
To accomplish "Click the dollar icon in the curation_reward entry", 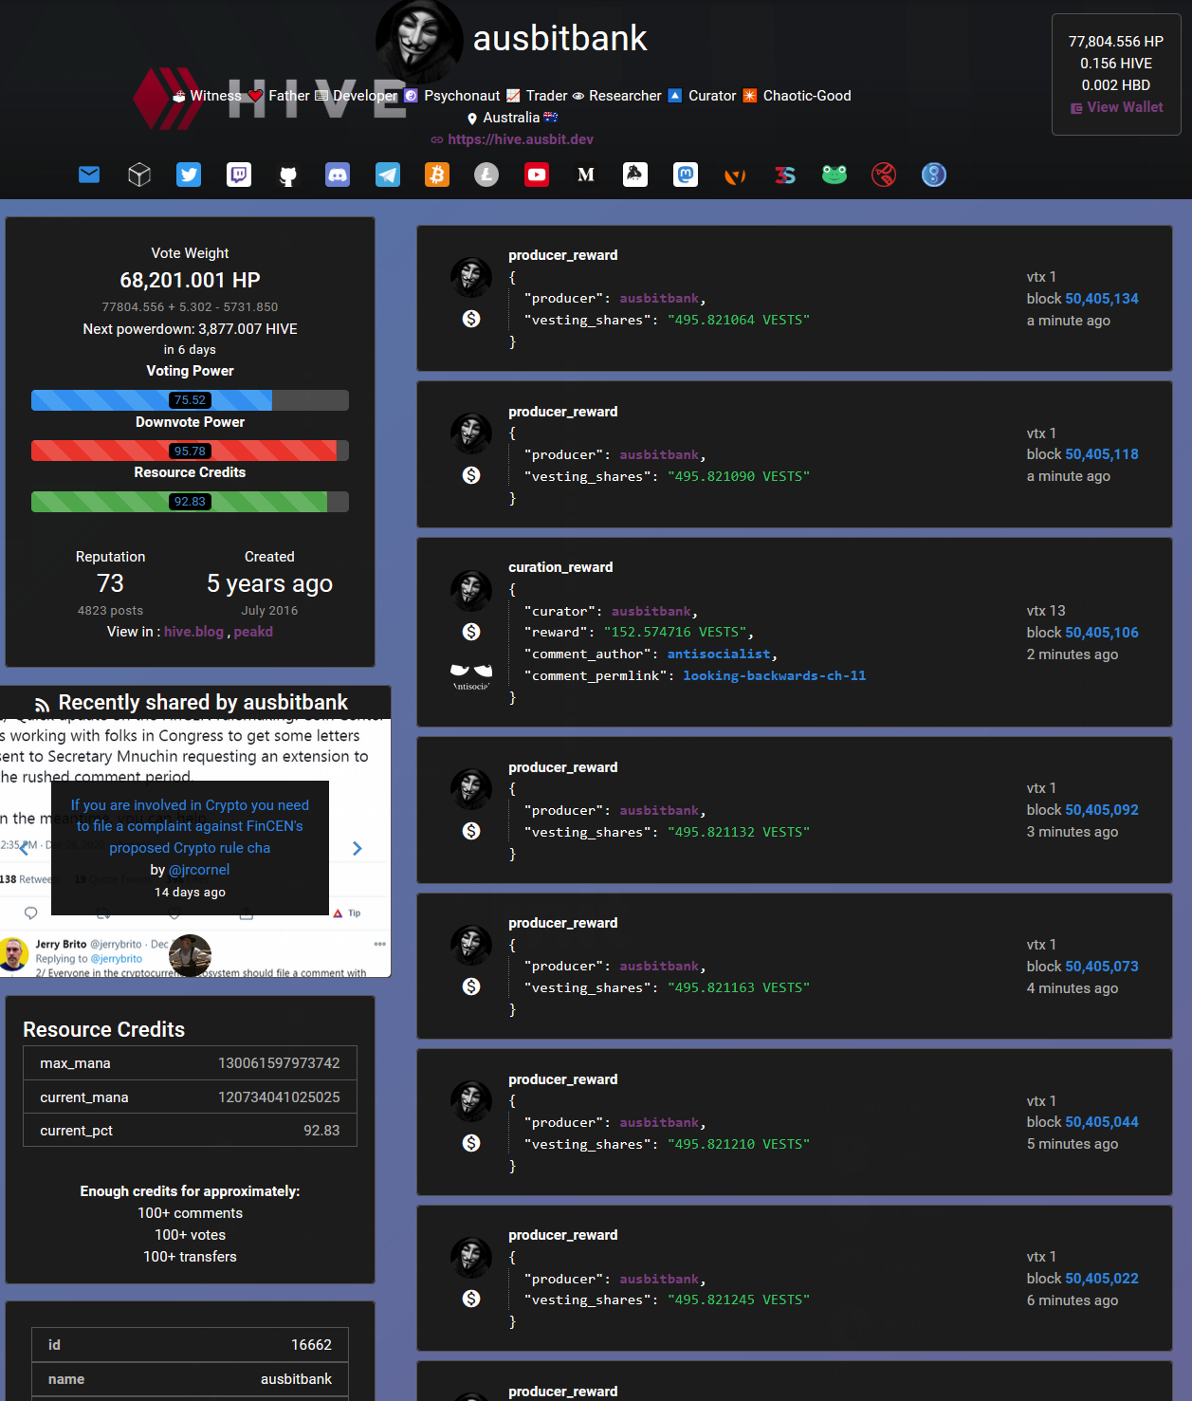I will coord(471,632).
